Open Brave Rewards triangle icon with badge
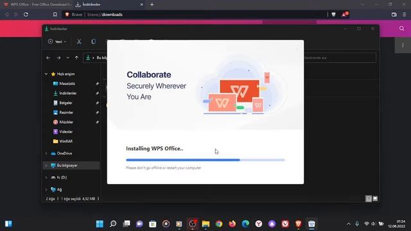The height and width of the screenshot is (231, 411). pyautogui.click(x=344, y=14)
